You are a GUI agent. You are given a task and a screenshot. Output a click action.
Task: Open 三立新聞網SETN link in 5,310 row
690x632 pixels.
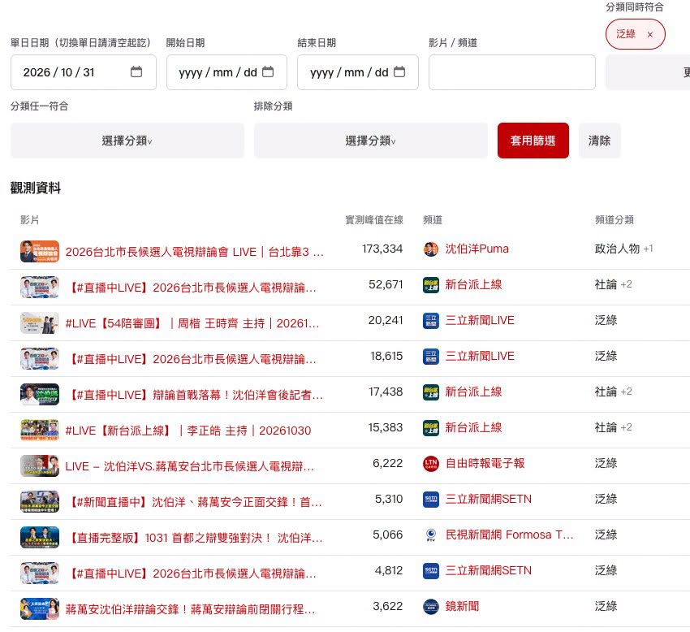click(x=489, y=499)
